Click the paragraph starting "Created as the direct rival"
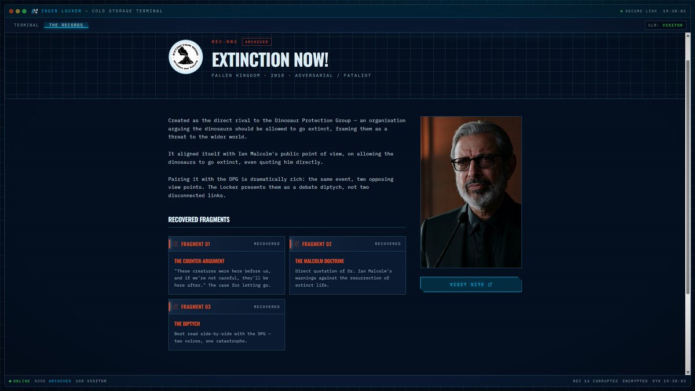 pos(287,129)
